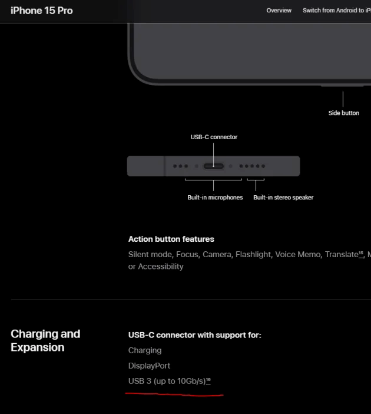This screenshot has height=414, width=371.
Task: Select the Side button label
Action: pyautogui.click(x=343, y=113)
